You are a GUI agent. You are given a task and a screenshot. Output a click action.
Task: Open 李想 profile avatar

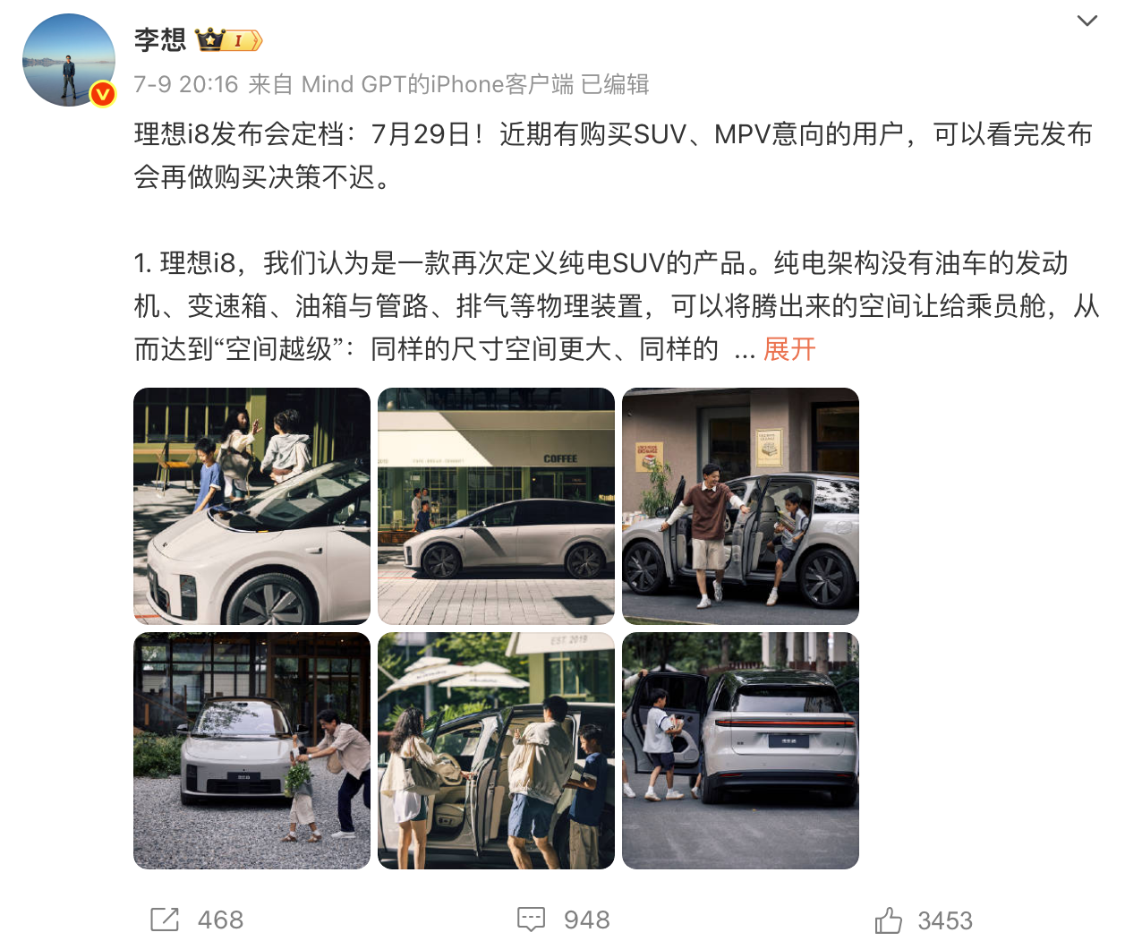pyautogui.click(x=69, y=60)
